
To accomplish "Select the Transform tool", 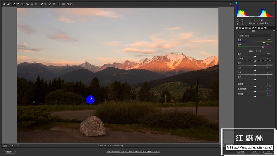I will tap(36, 4).
